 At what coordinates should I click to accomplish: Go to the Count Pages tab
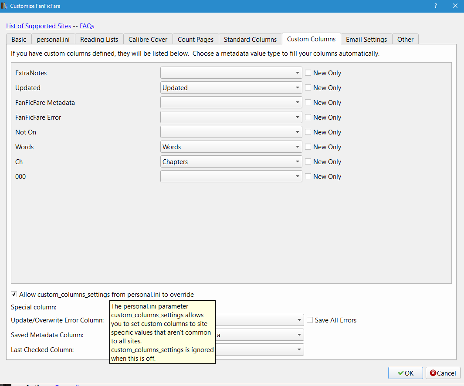coord(195,39)
